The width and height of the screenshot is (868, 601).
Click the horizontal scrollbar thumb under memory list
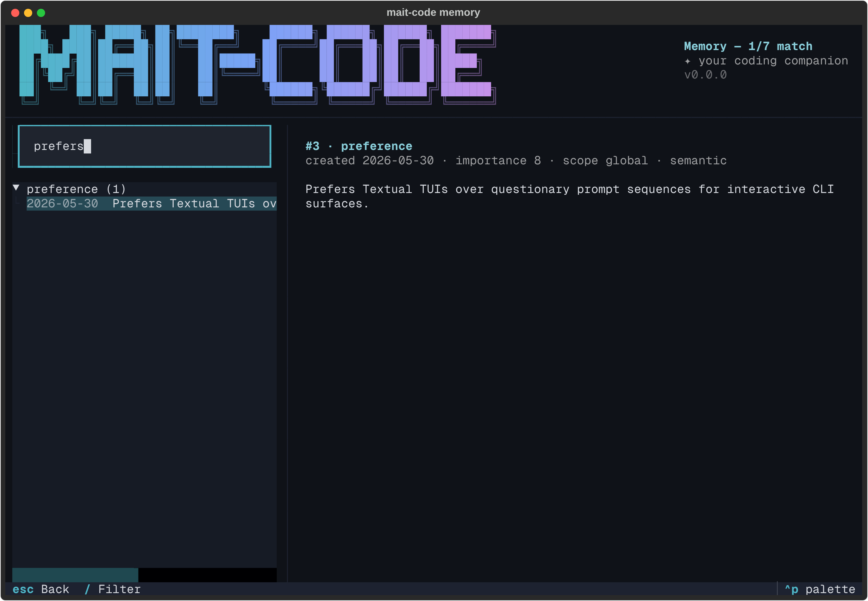(75, 575)
